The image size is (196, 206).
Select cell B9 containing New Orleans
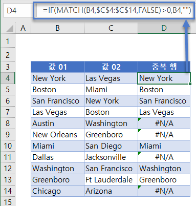coord(57,135)
